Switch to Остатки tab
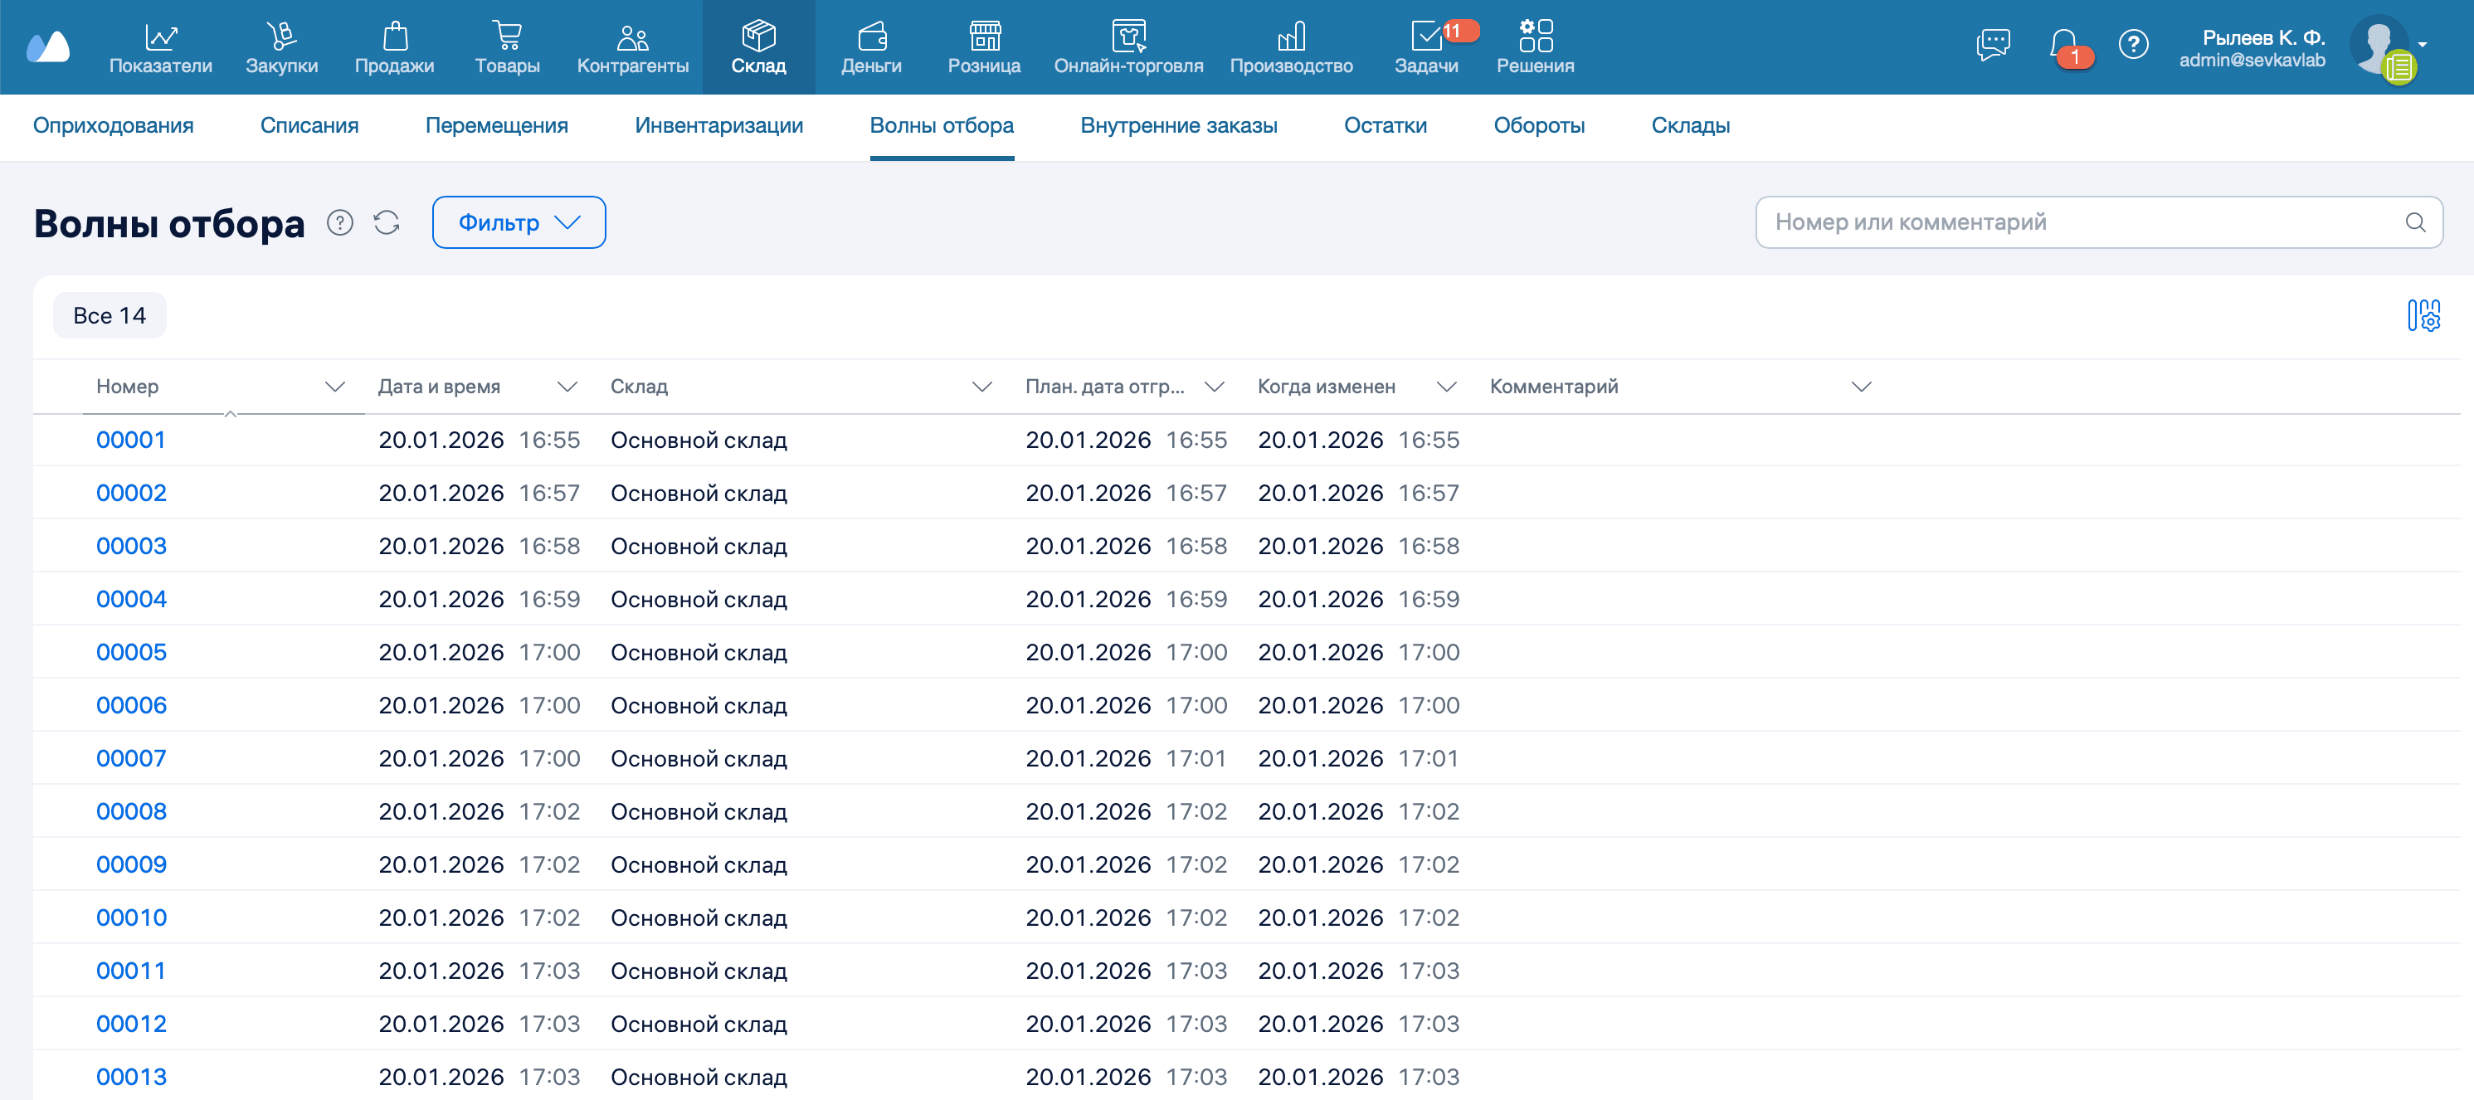 point(1385,126)
